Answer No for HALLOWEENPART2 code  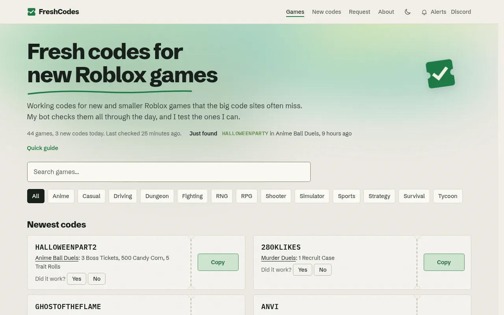pos(97,279)
